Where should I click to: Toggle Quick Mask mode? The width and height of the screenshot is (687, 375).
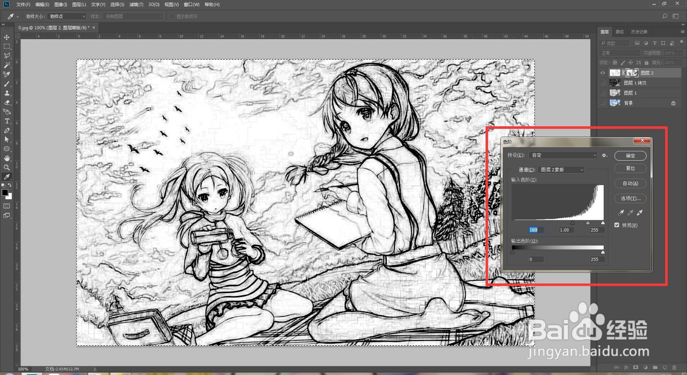click(7, 206)
